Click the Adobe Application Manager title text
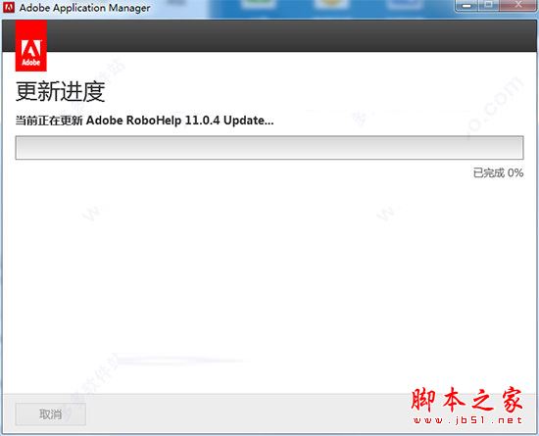The height and width of the screenshot is (436, 539). pos(85,8)
